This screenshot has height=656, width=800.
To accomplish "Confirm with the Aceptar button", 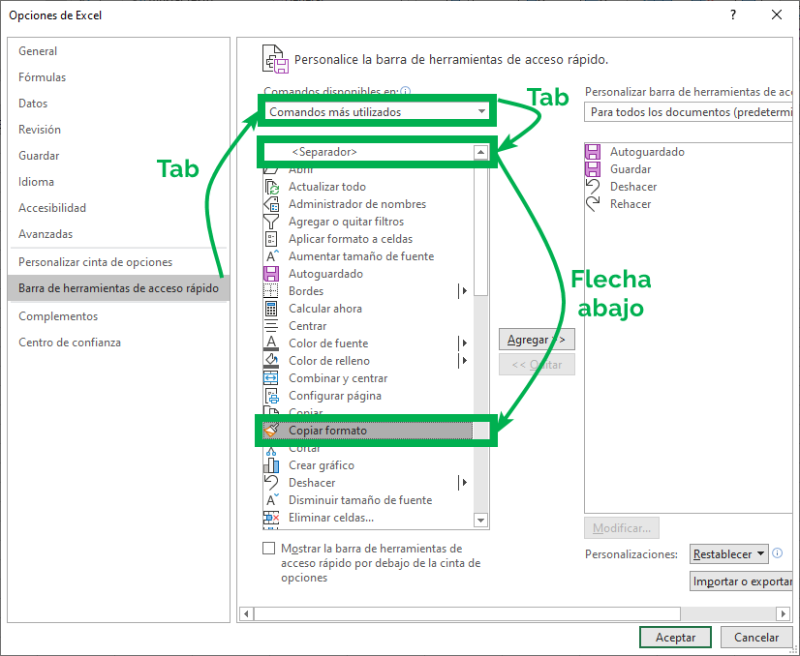I will [675, 638].
